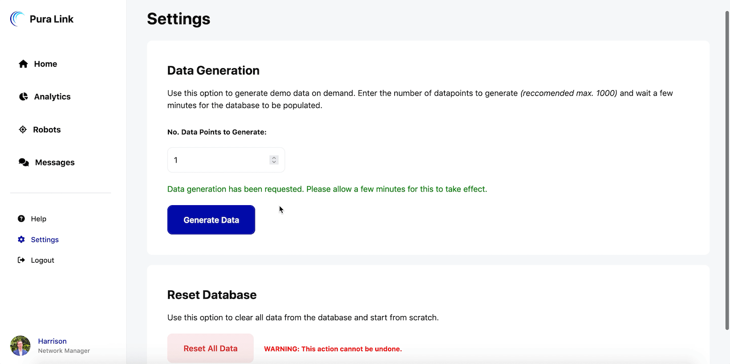Decrement data points with the down stepper arrow
Screen dimensions: 730x364
[x=273, y=162]
